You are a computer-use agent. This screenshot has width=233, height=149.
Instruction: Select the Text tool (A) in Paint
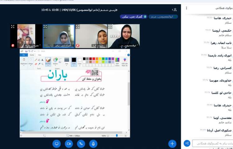point(42,60)
